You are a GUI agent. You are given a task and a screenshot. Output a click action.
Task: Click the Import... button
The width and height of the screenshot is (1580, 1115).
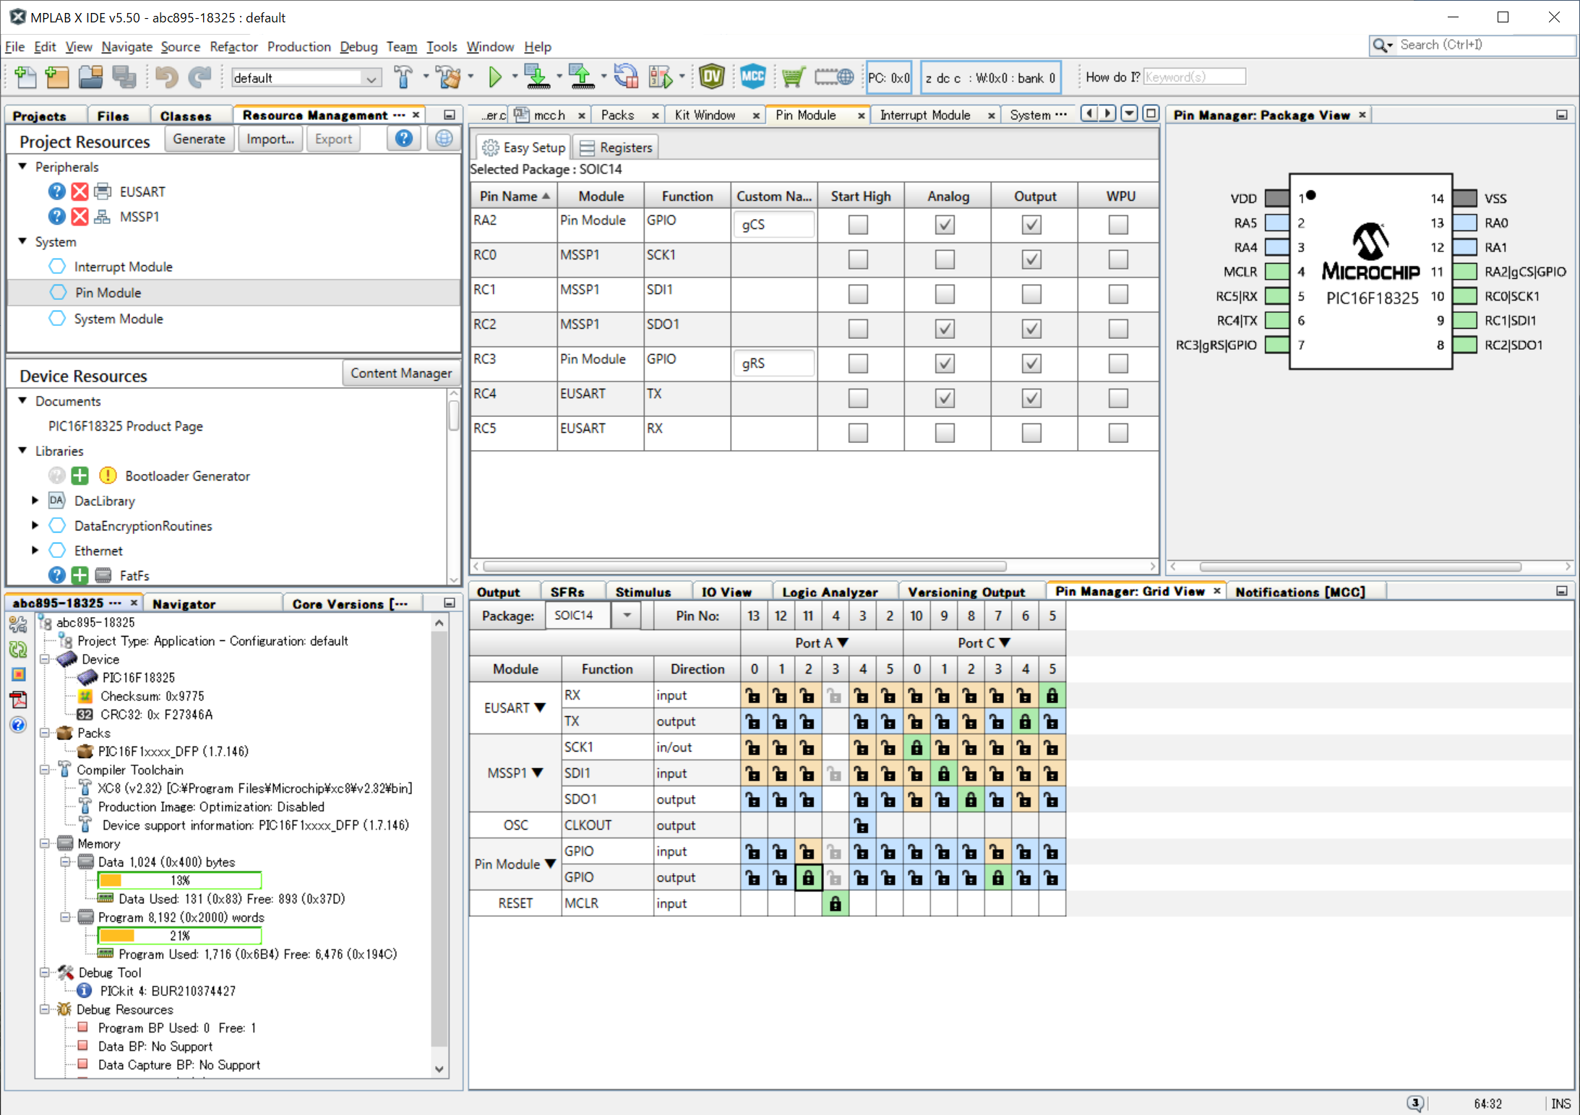[x=270, y=139]
